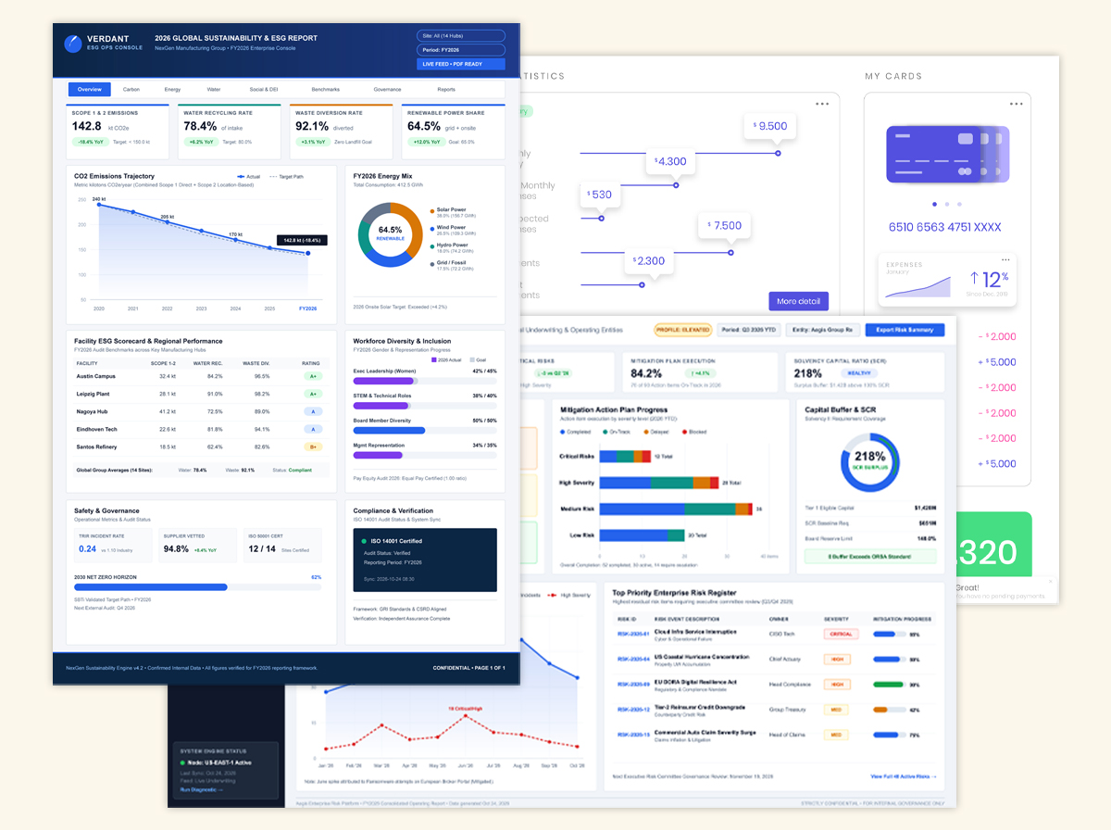Click the US Coastal Hurricane Concentration risk row
The height and width of the screenshot is (830, 1111).
pos(776,660)
